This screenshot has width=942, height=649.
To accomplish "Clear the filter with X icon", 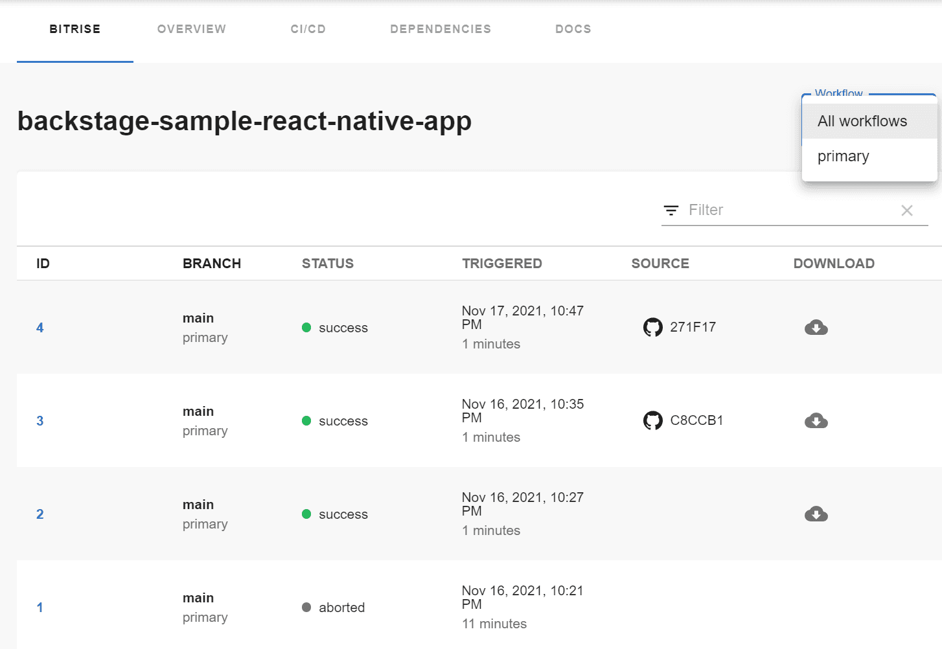I will (907, 210).
